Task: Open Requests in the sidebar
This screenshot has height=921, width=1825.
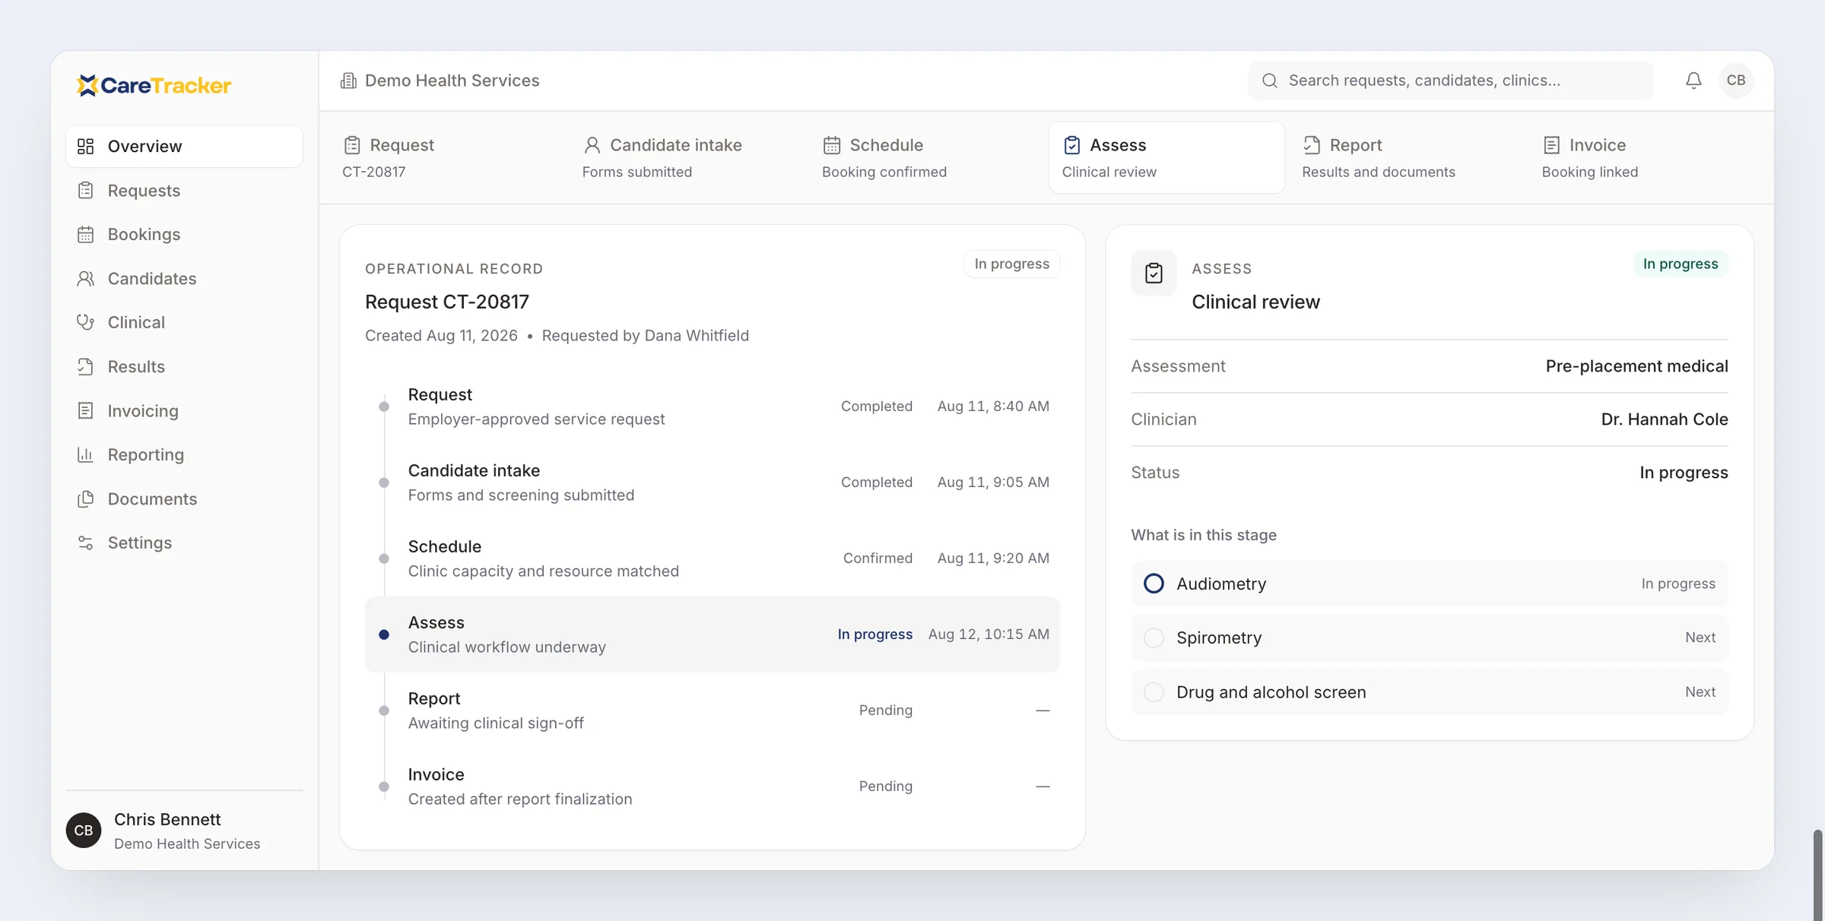Action: pyautogui.click(x=184, y=190)
